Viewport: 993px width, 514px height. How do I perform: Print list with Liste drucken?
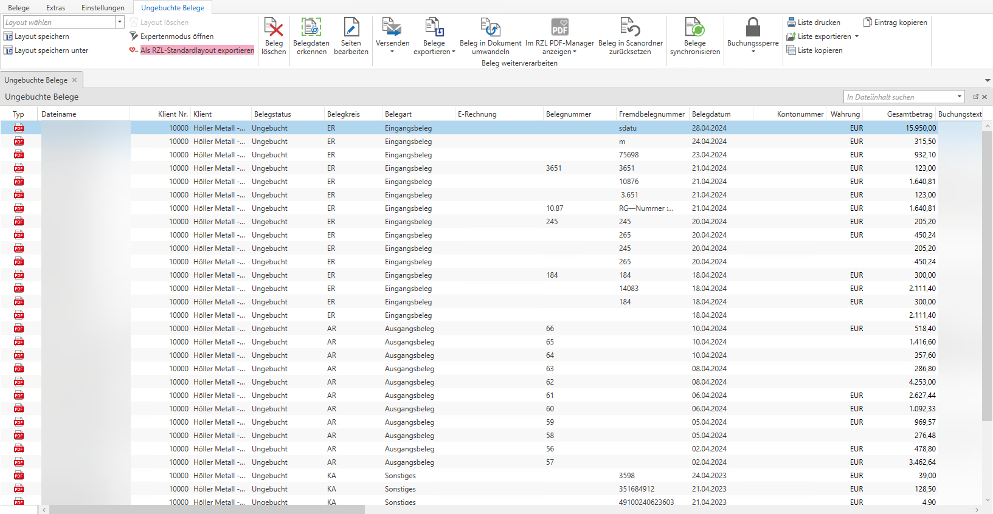(814, 22)
